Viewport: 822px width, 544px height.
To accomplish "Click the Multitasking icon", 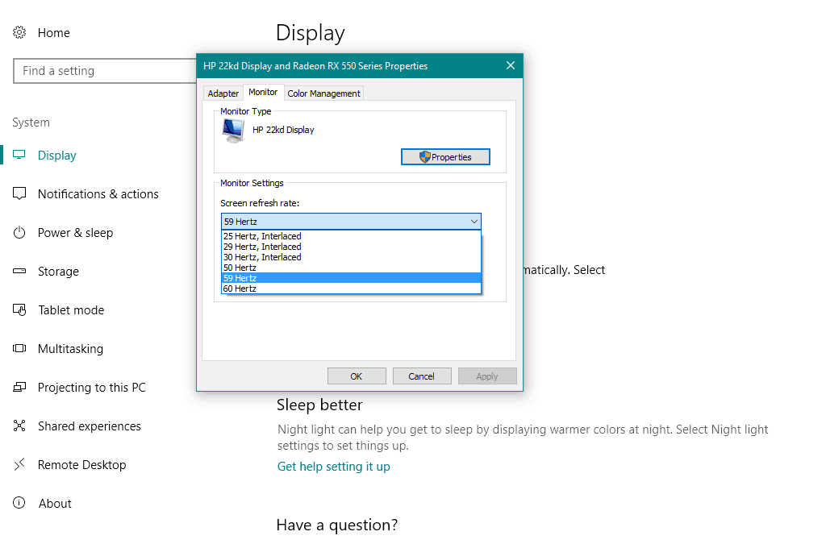I will click(x=19, y=349).
